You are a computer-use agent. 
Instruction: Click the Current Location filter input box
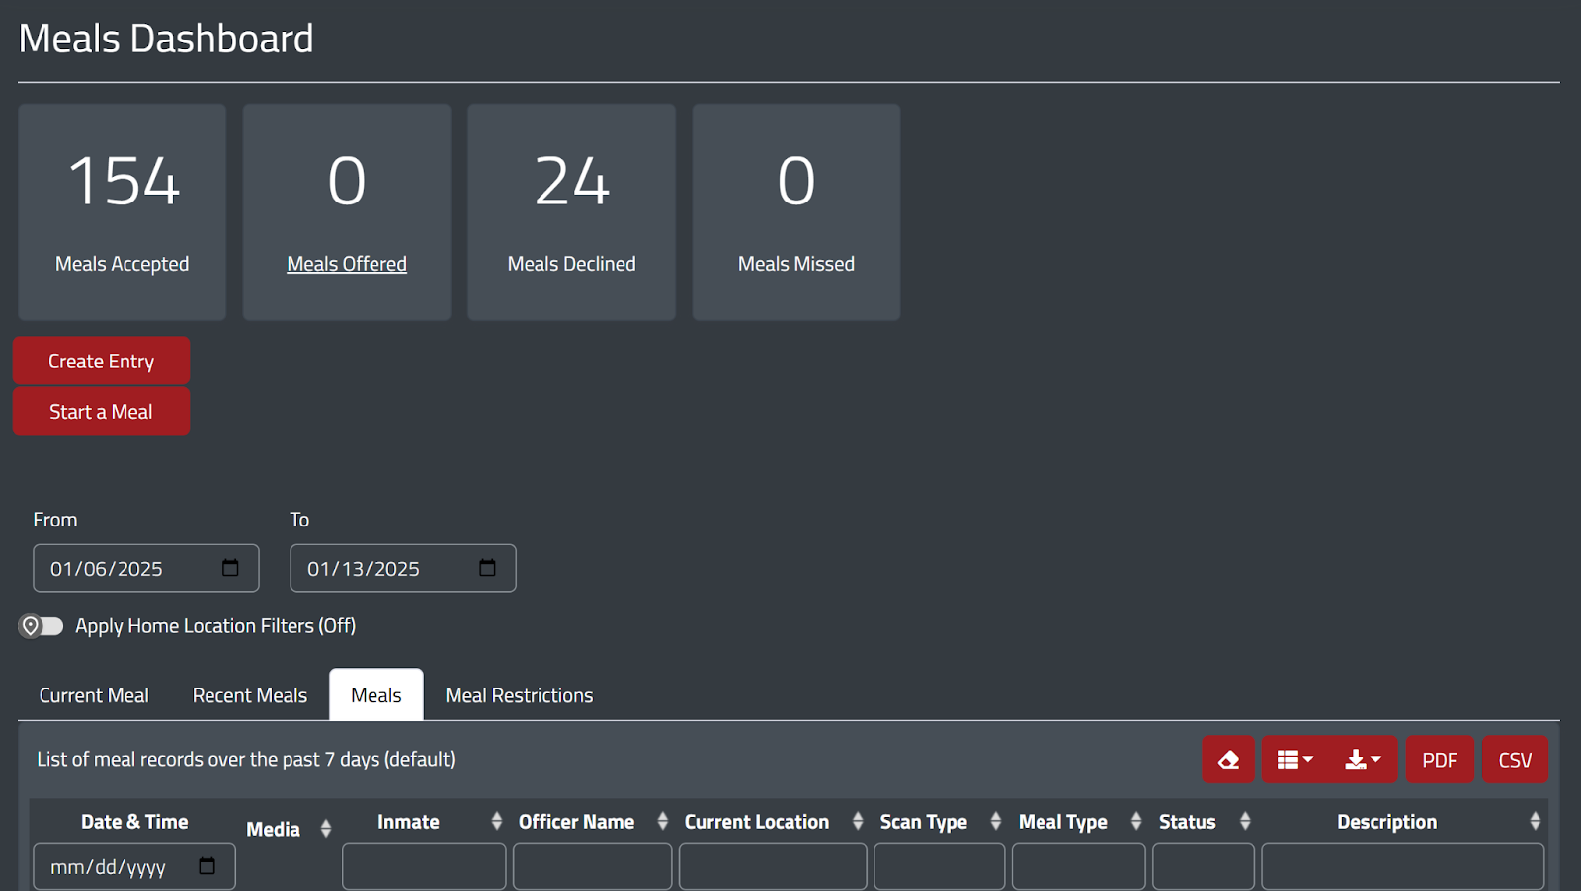(x=773, y=866)
